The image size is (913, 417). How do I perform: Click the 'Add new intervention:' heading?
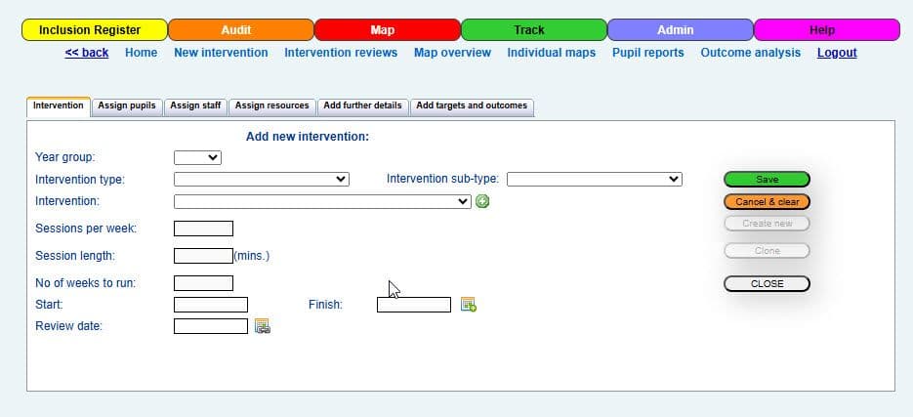[308, 137]
